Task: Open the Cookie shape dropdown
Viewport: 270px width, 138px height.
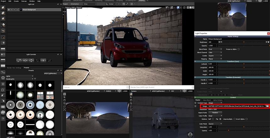Action: pyautogui.click(x=215, y=56)
